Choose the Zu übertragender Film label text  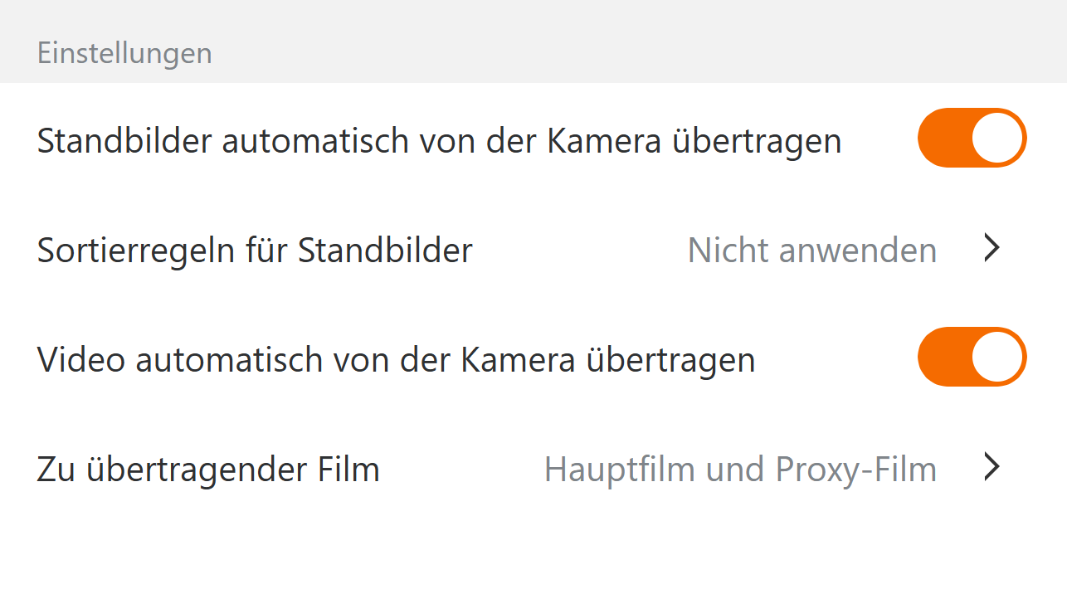(208, 470)
